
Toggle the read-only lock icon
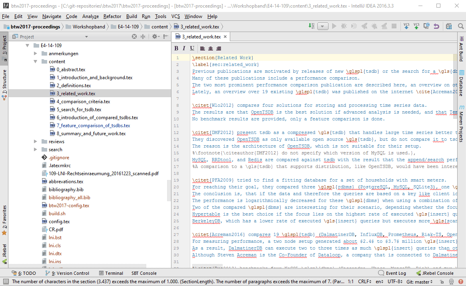[442, 282]
